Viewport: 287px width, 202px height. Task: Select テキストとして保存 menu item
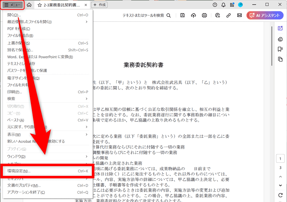click(48, 64)
